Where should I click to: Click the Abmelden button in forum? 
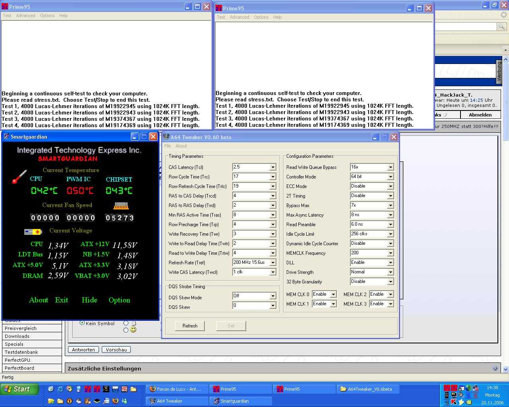coord(480,115)
